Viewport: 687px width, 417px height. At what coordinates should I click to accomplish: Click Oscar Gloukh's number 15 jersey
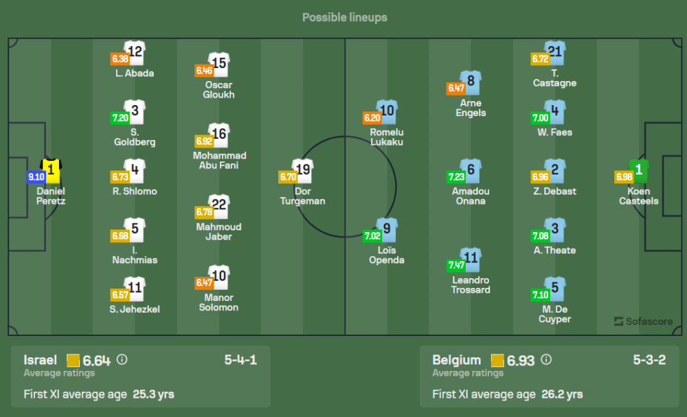tap(218, 65)
